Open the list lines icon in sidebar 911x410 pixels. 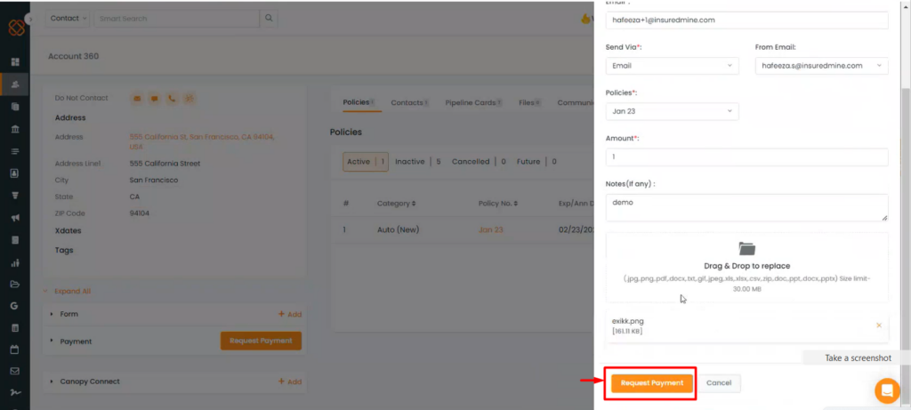[x=15, y=151]
